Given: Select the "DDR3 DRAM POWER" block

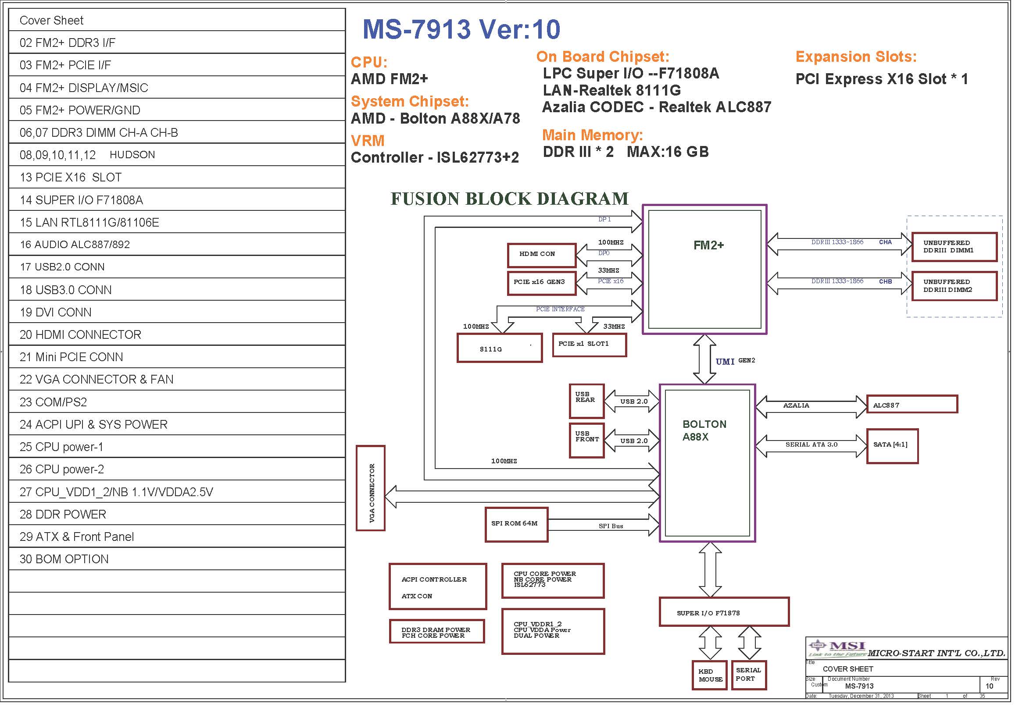Looking at the screenshot, I should [x=437, y=631].
